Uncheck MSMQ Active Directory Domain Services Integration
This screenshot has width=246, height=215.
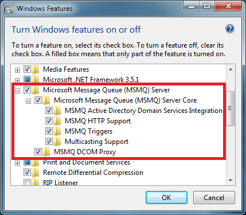click(x=49, y=110)
